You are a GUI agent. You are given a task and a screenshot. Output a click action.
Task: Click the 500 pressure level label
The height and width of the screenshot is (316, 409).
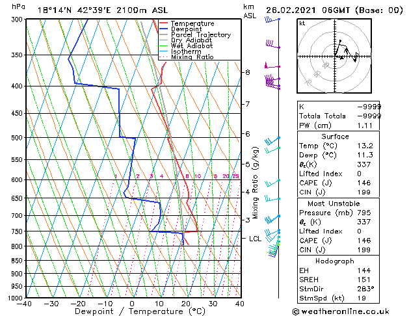(x=18, y=137)
